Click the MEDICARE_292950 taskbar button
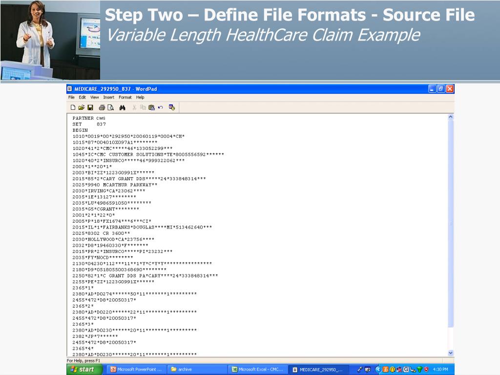 [318, 369]
